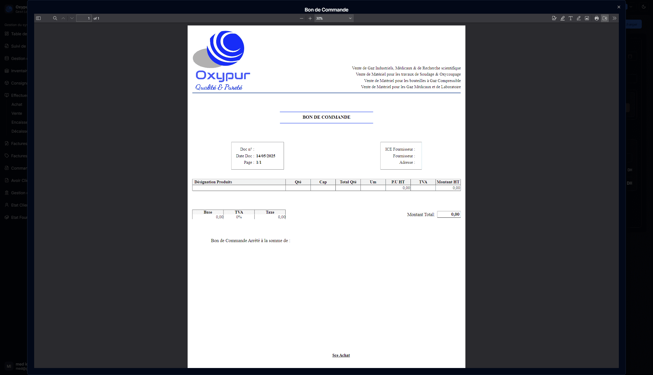Go to previous page arrow
Screen dimensions: 653x375
pos(63,18)
